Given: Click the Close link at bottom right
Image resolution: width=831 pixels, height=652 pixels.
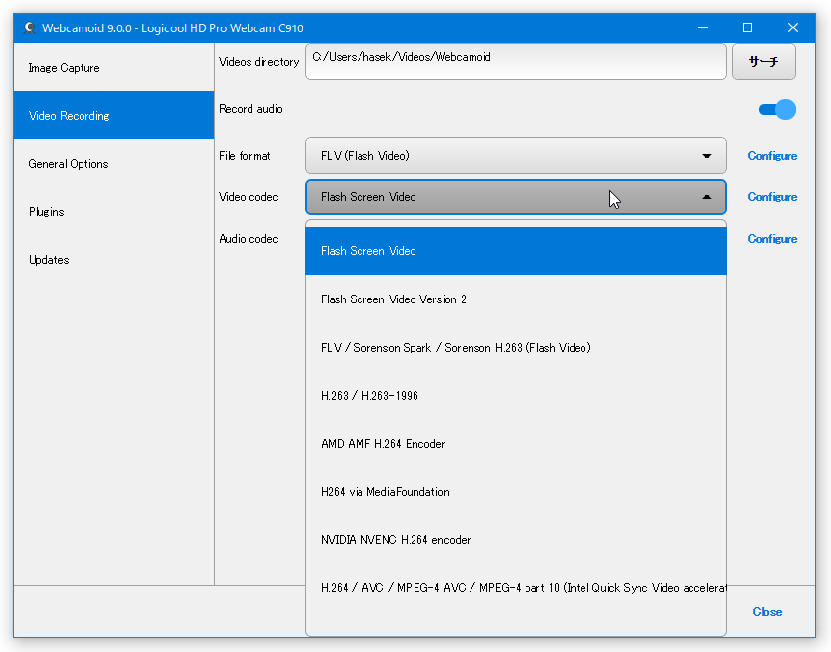Looking at the screenshot, I should 767,612.
